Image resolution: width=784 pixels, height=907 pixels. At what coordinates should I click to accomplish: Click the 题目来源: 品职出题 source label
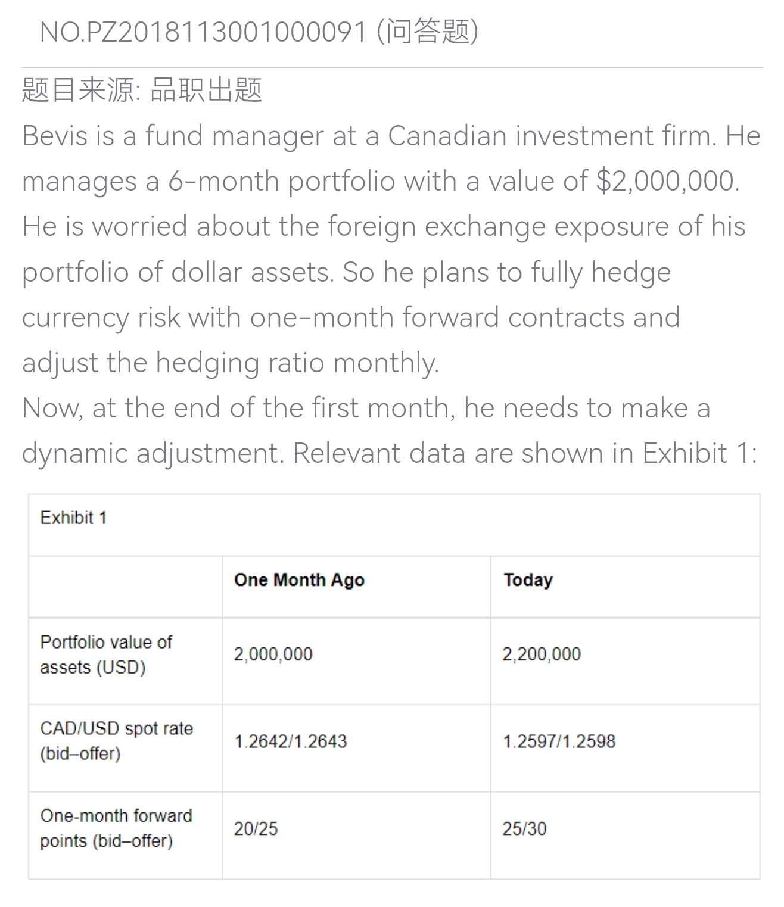pos(142,91)
